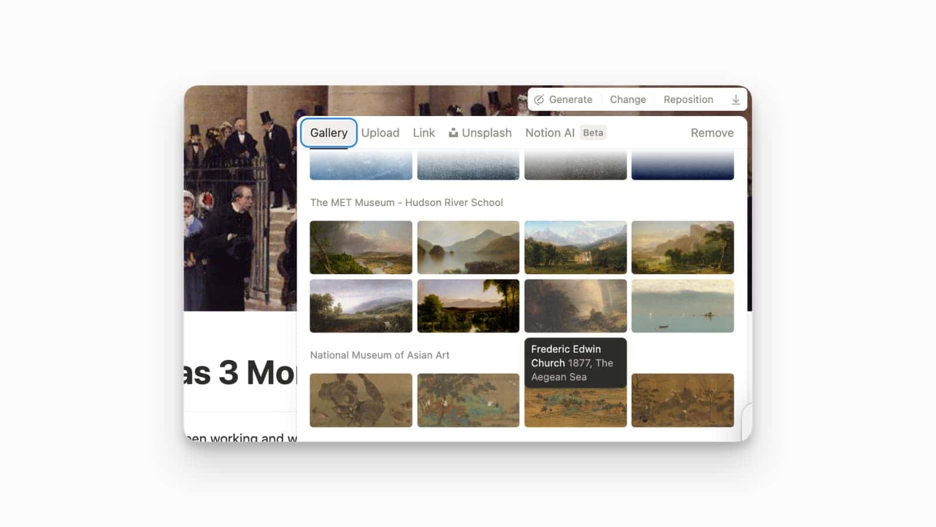Select The Aegean Sea rainbow painting

click(x=575, y=306)
